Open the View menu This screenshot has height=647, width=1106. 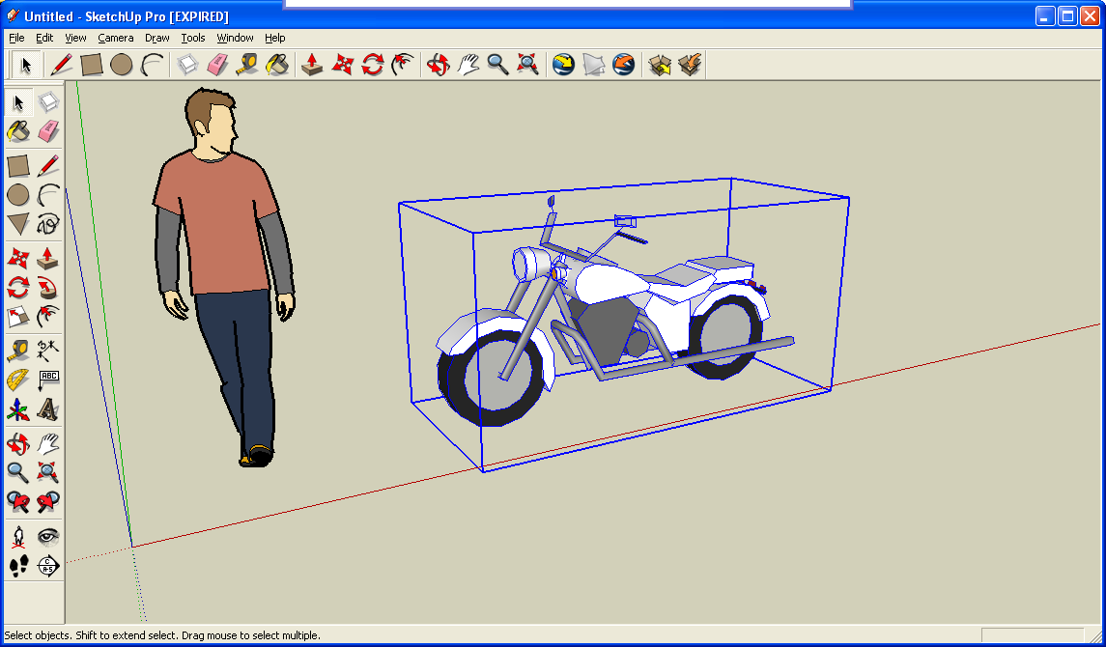pos(75,38)
